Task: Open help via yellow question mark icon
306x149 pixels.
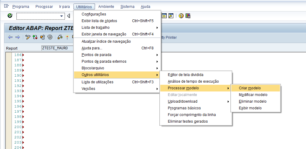Action: click(181, 16)
